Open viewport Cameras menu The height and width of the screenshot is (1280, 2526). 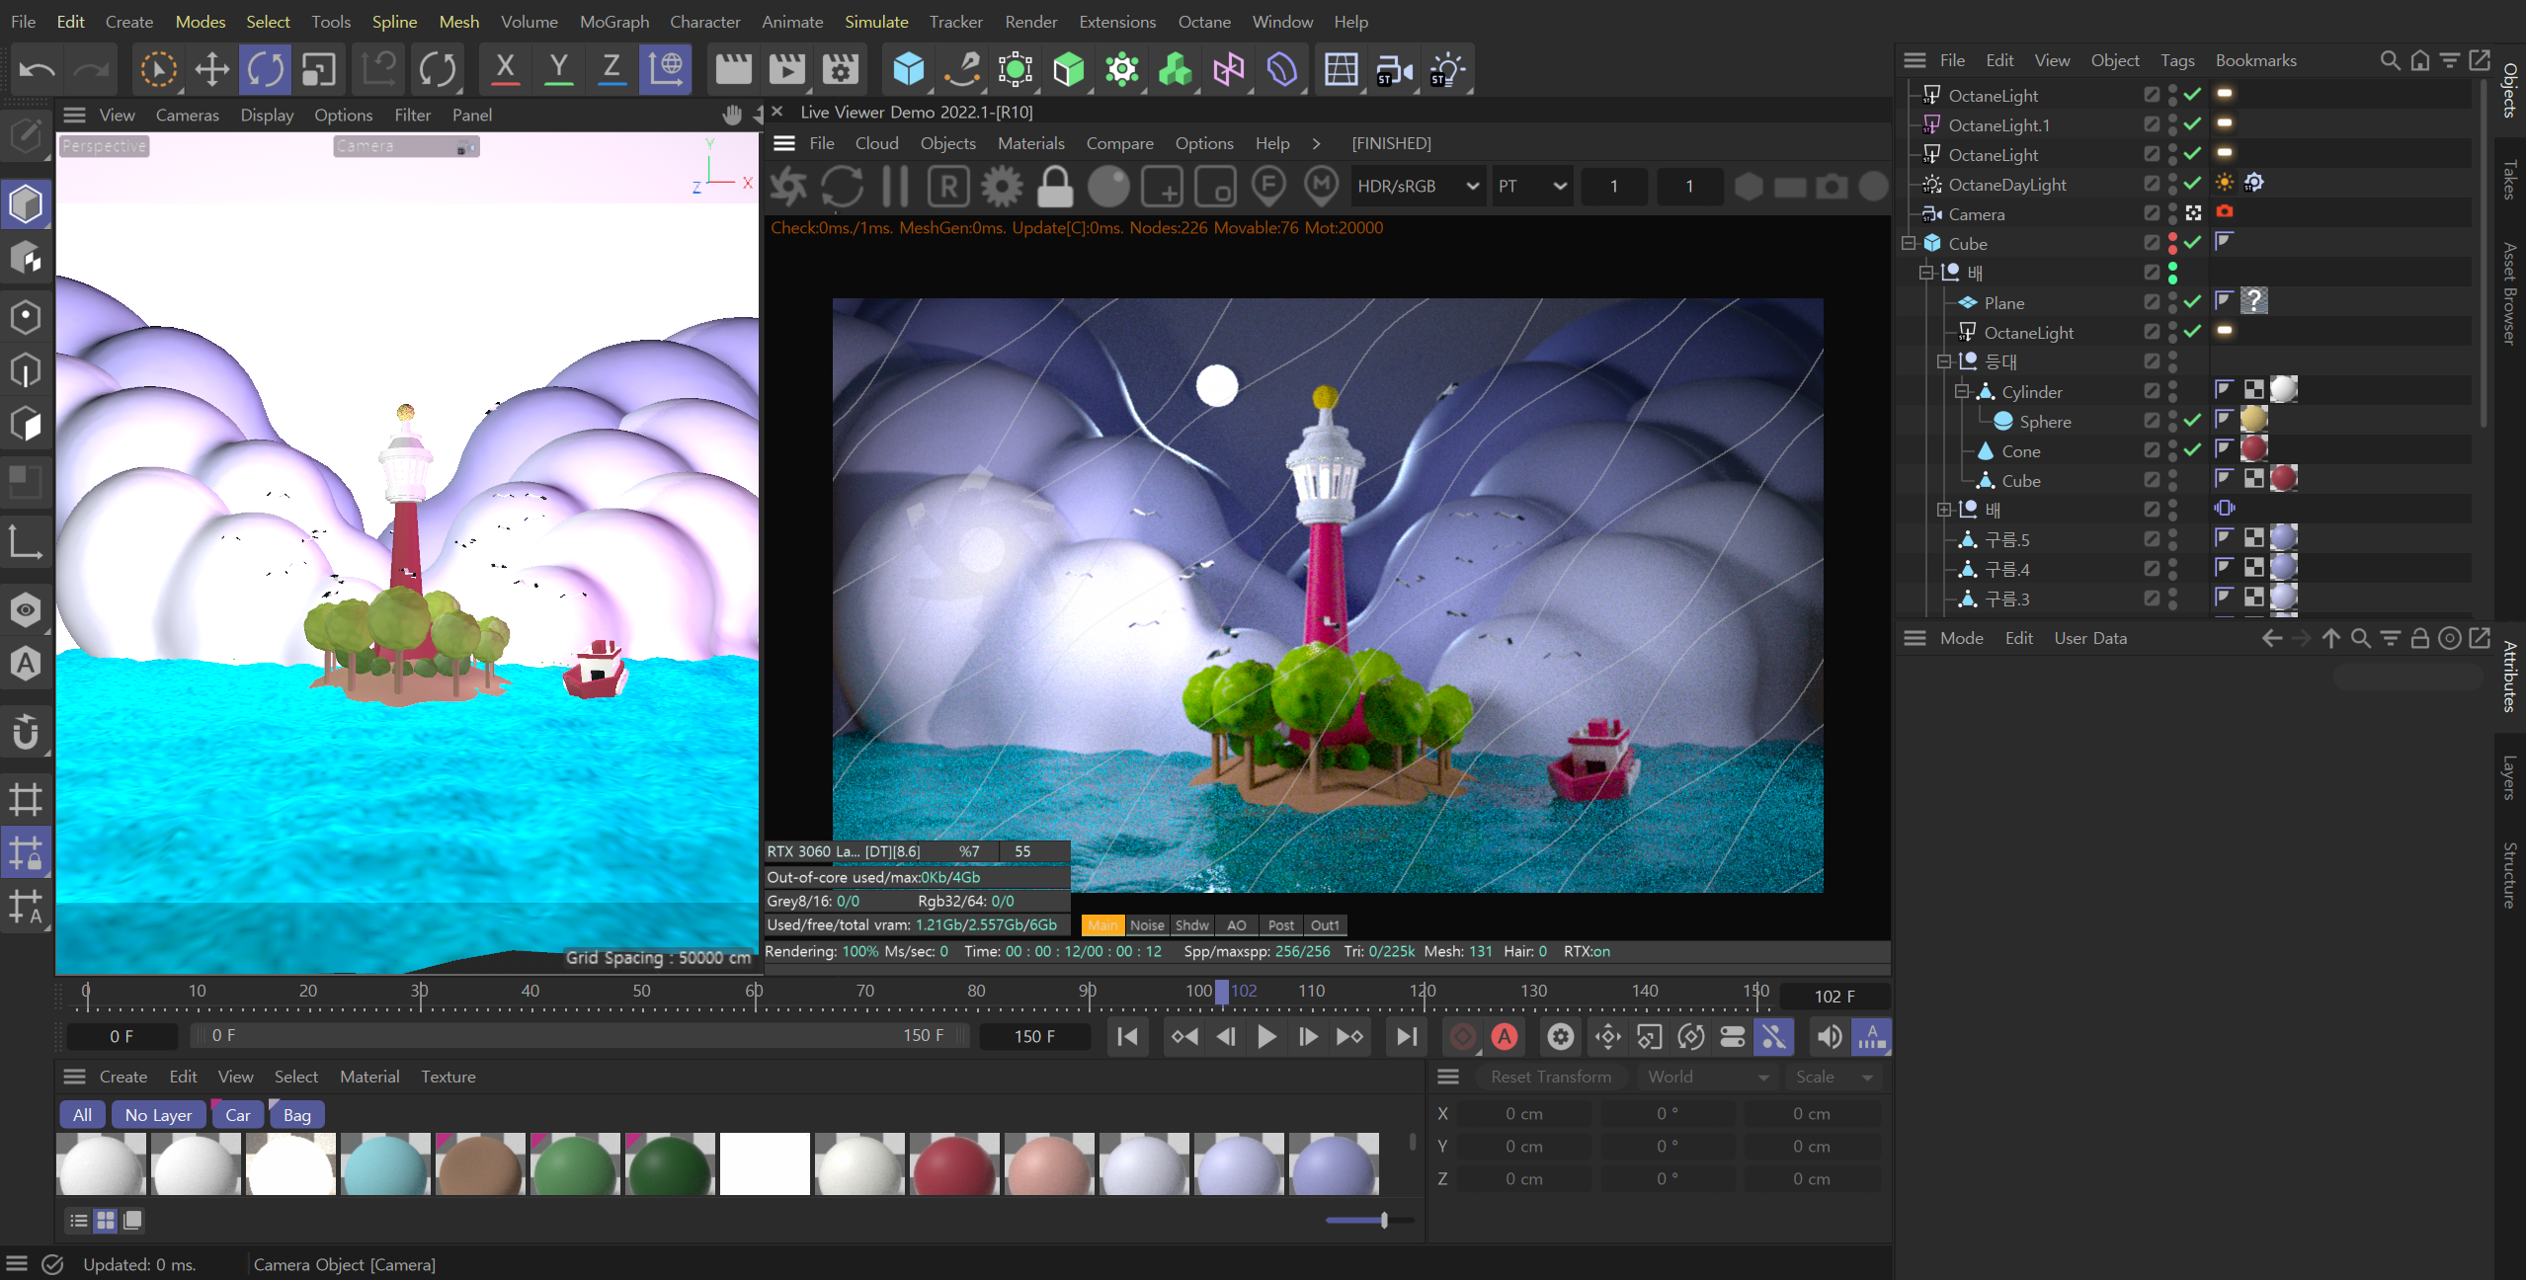pos(187,115)
